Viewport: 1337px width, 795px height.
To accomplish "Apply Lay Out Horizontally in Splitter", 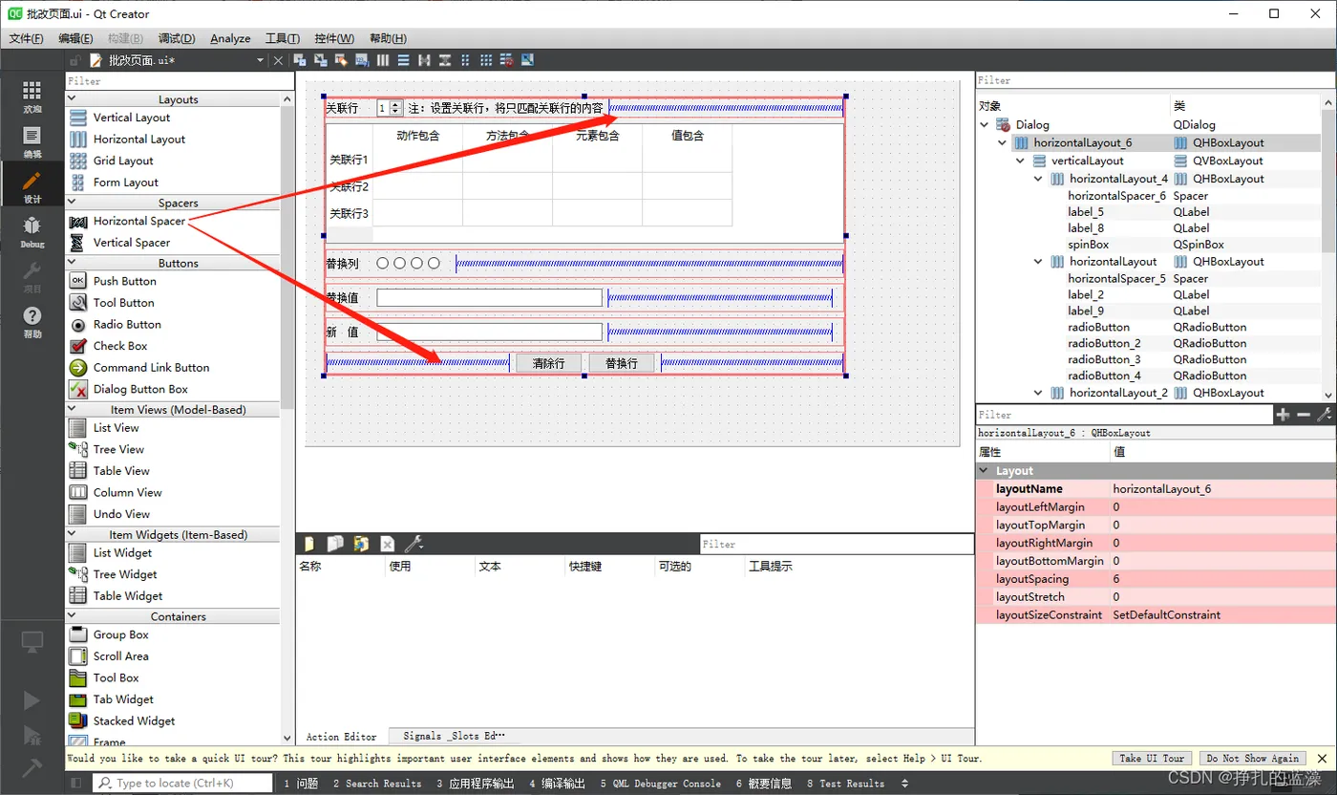I will point(424,60).
